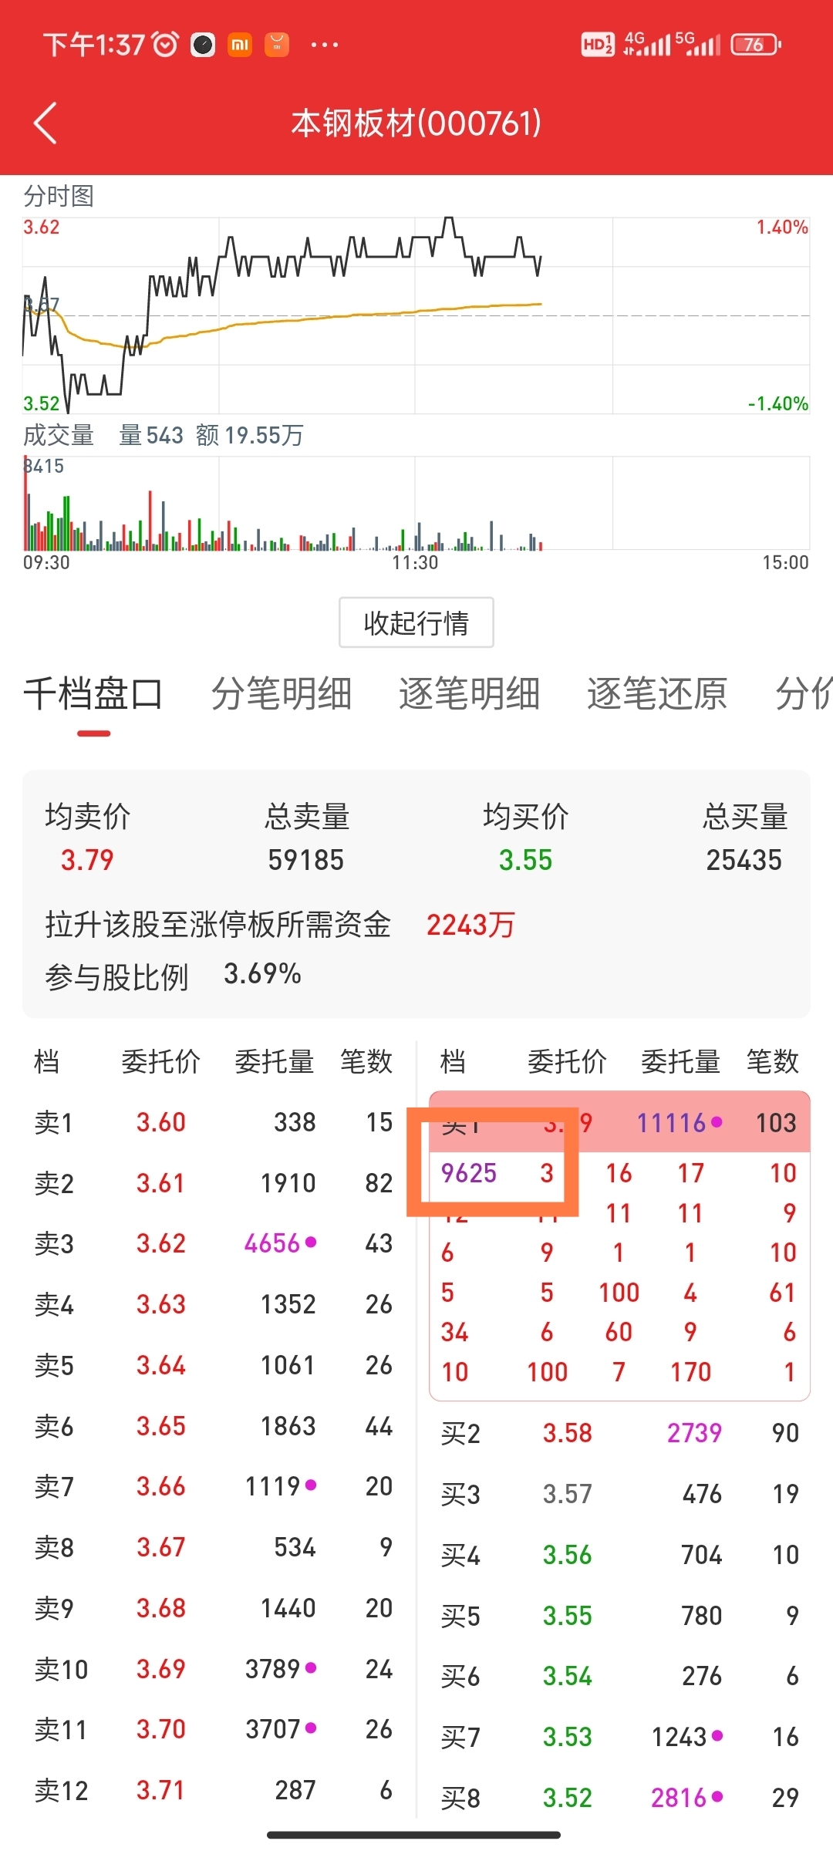
Task: Tap the back arrow in the header
Action: [46, 123]
